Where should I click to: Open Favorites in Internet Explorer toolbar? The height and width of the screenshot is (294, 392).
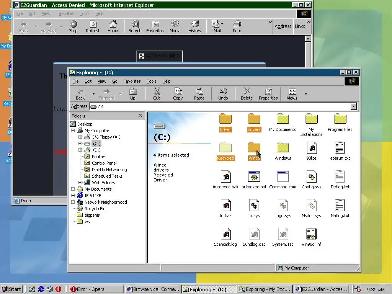pyautogui.click(x=155, y=26)
